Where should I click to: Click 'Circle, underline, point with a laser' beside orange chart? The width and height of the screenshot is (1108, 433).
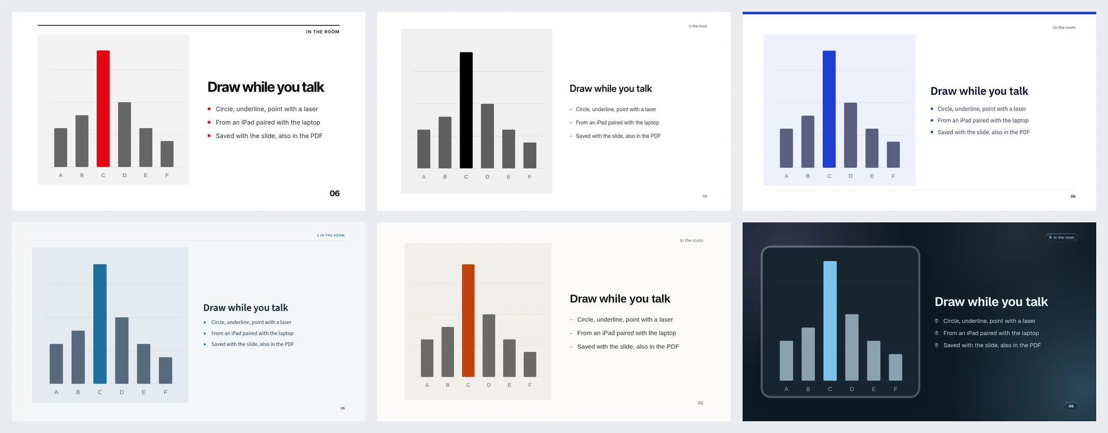(x=625, y=319)
